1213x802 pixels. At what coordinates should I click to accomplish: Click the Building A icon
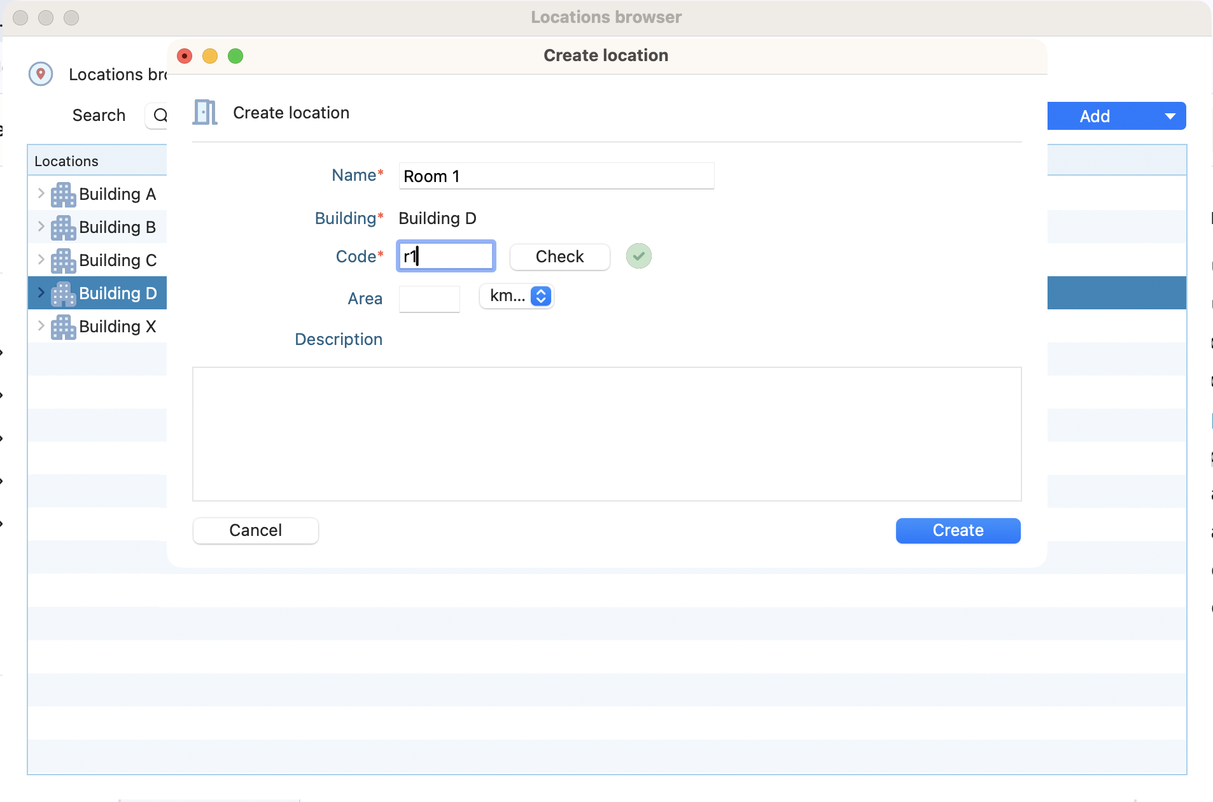pyautogui.click(x=63, y=195)
